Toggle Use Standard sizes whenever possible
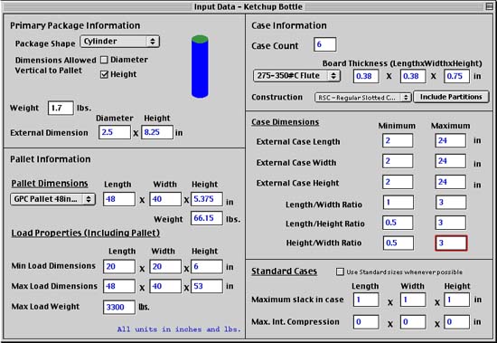Image resolution: width=497 pixels, height=343 pixels. pos(340,272)
